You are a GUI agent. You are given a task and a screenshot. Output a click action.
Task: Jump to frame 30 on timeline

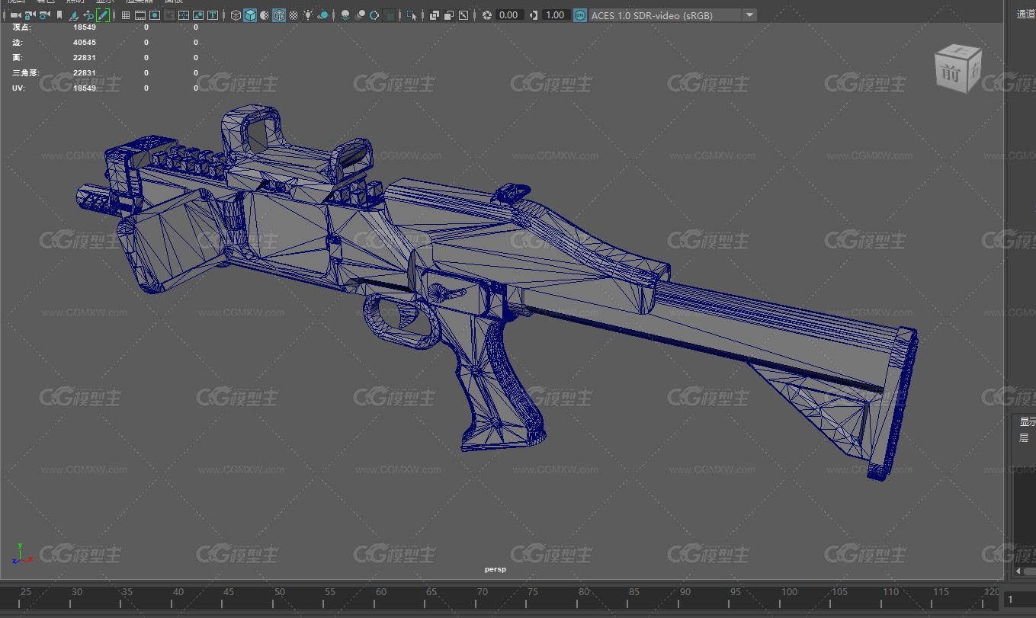pos(76,592)
